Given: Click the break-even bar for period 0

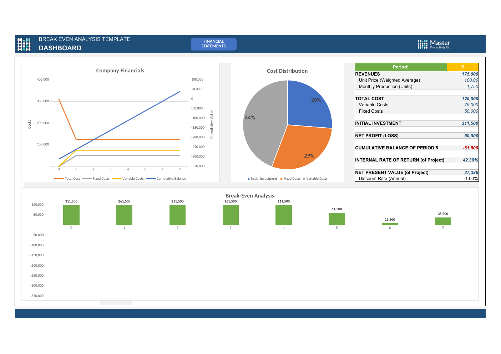Looking at the screenshot, I should click(71, 215).
